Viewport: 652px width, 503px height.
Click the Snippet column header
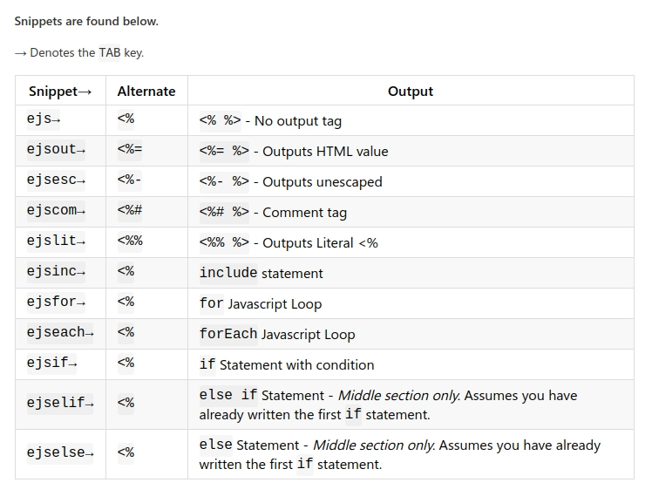(x=60, y=91)
